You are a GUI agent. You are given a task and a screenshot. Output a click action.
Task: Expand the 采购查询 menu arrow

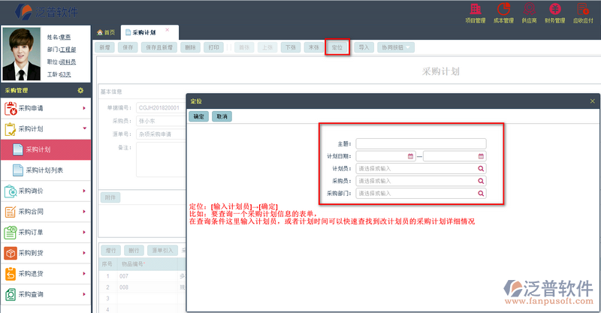(x=84, y=295)
